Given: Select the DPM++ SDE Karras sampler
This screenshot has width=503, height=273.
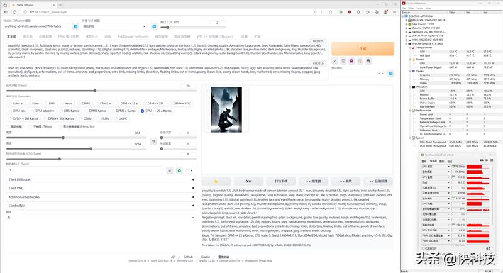Looking at the screenshot, I should pos(58,118).
